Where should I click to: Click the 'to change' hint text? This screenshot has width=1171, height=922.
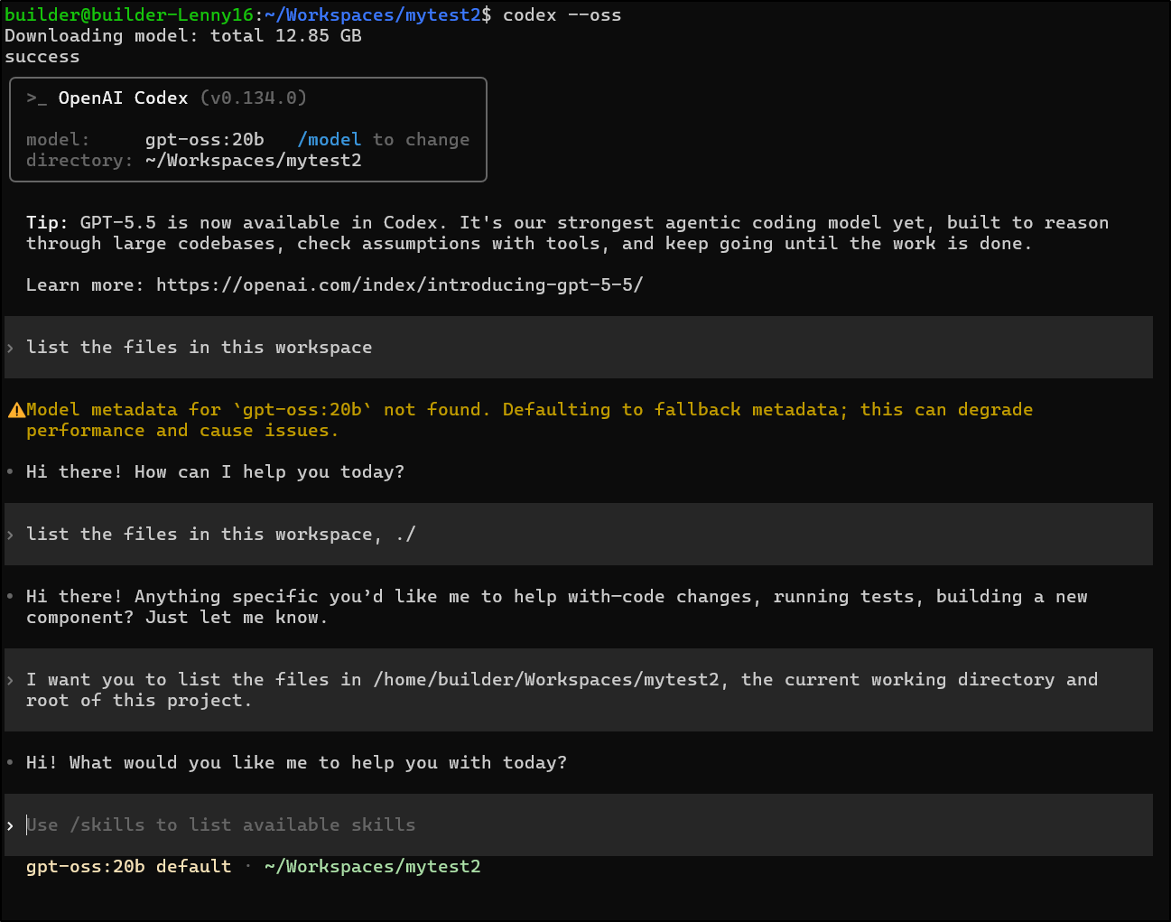pos(422,139)
